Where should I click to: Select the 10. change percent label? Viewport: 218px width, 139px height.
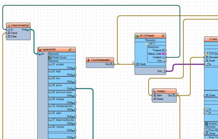(x=62, y=106)
